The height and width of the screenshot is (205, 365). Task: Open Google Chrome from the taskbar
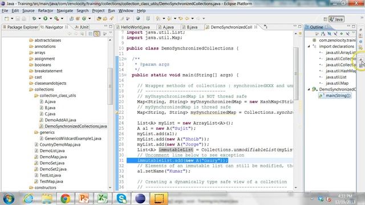click(66, 199)
